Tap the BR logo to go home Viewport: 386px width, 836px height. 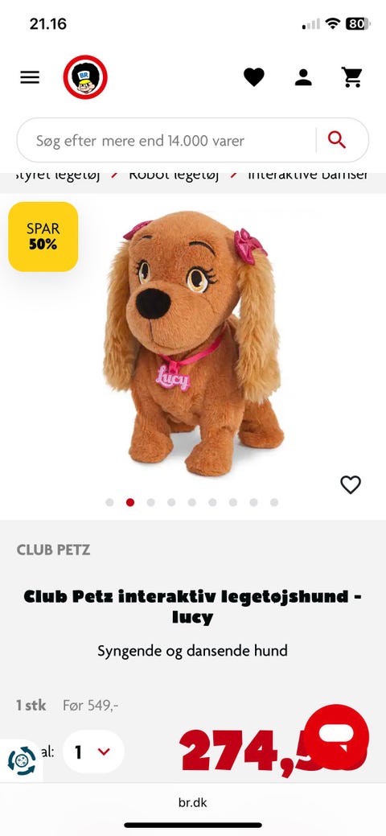85,77
